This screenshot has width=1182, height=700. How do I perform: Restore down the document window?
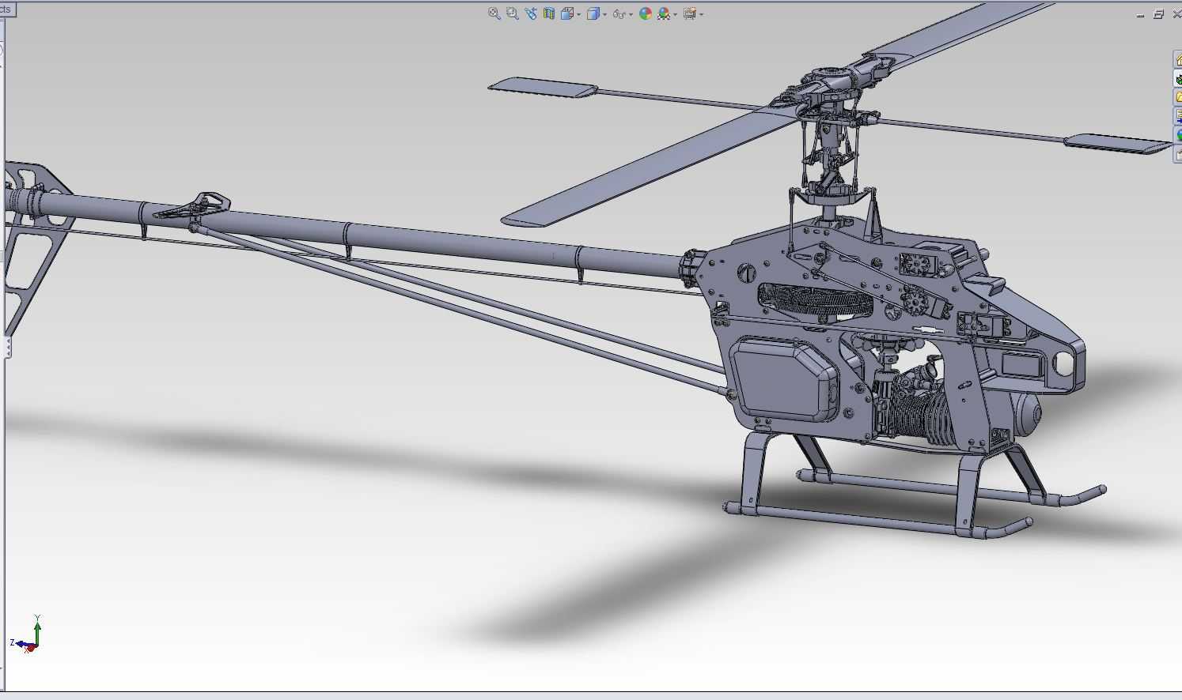click(x=1158, y=14)
